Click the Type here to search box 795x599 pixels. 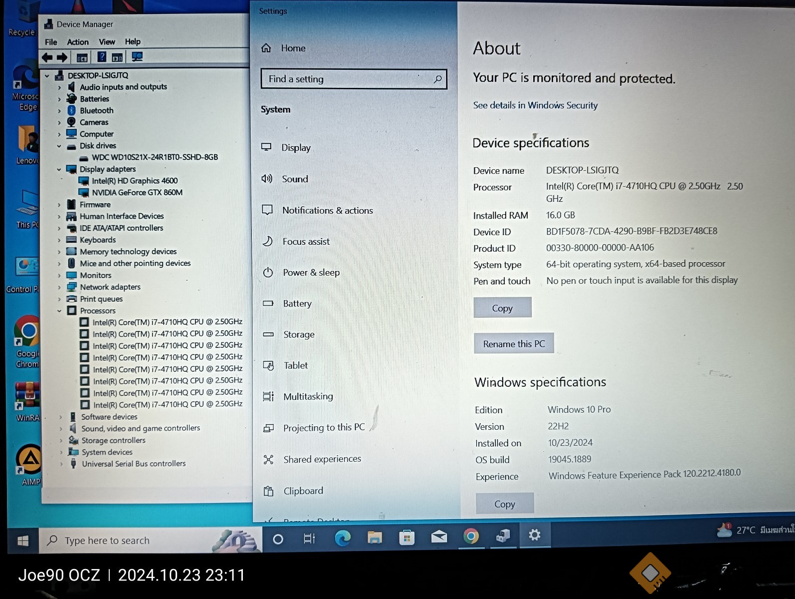(x=150, y=540)
